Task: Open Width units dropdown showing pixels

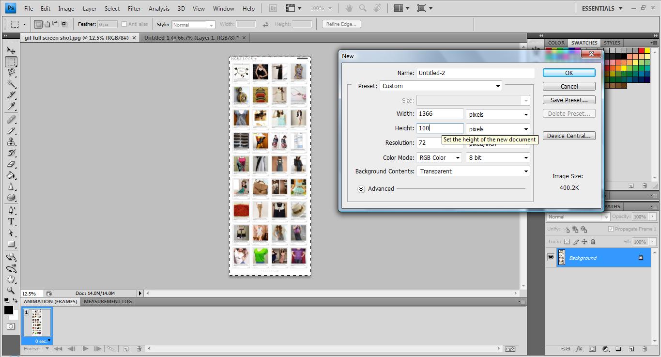Action: tap(498, 114)
